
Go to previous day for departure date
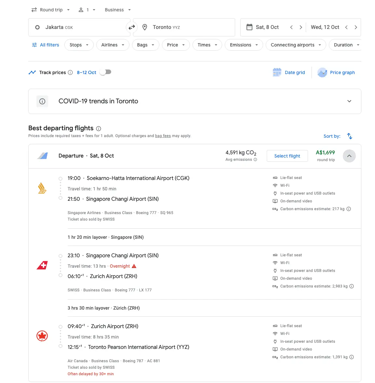[291, 27]
